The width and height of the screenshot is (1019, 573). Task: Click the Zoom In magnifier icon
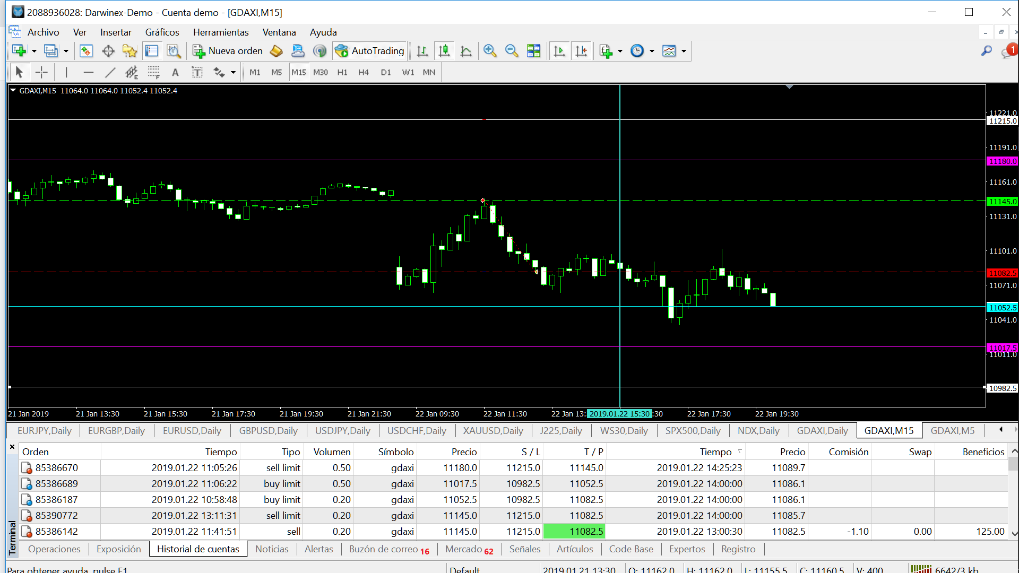[489, 51]
